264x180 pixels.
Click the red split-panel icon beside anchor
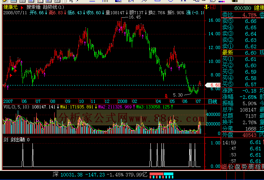point(213,7)
